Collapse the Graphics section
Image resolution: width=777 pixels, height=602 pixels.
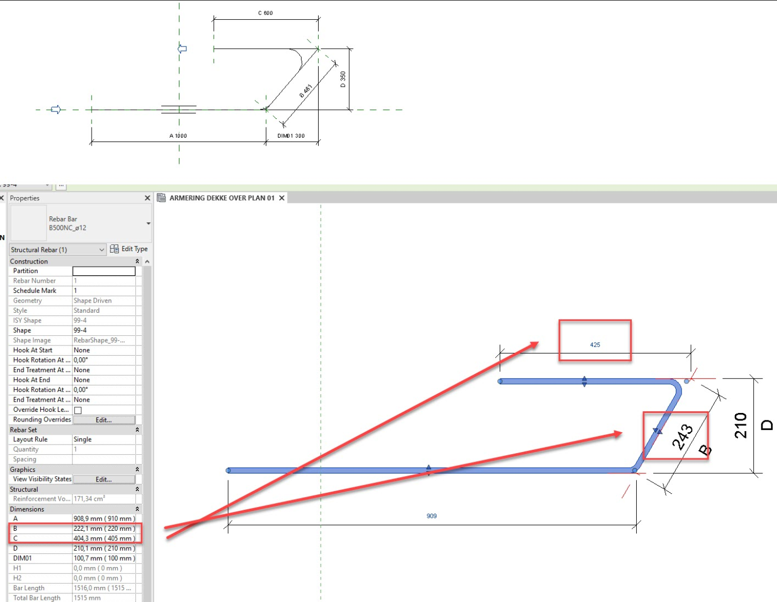tap(138, 469)
